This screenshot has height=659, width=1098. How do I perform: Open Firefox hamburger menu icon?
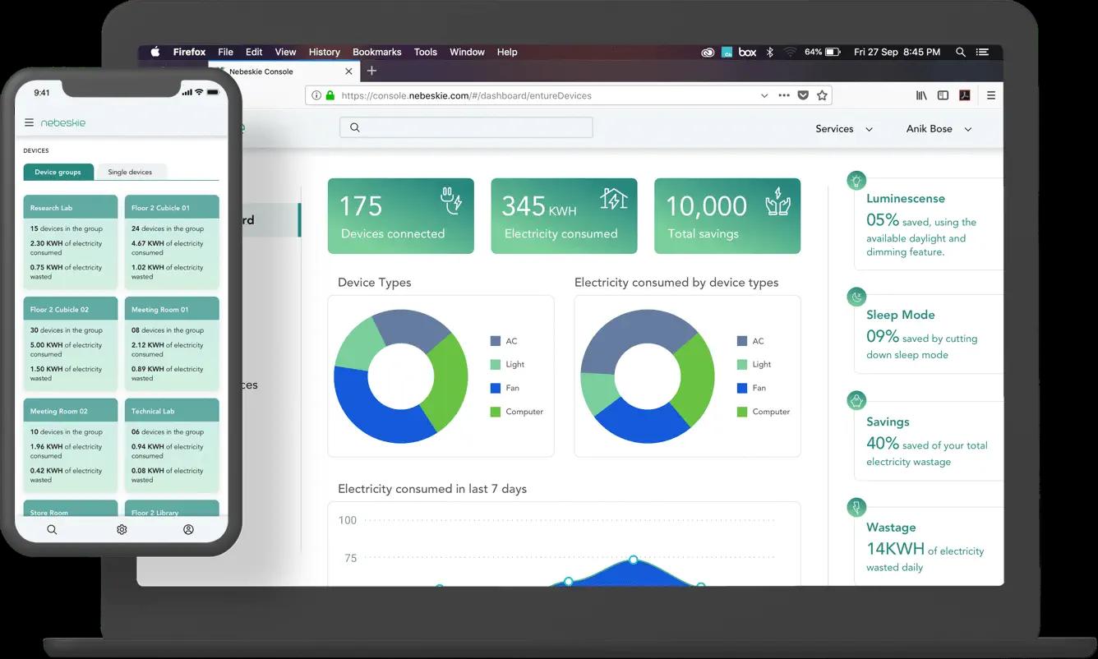[x=991, y=95]
